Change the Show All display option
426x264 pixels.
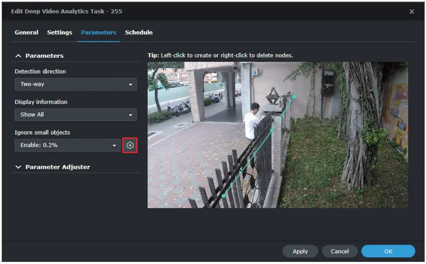[x=76, y=115]
